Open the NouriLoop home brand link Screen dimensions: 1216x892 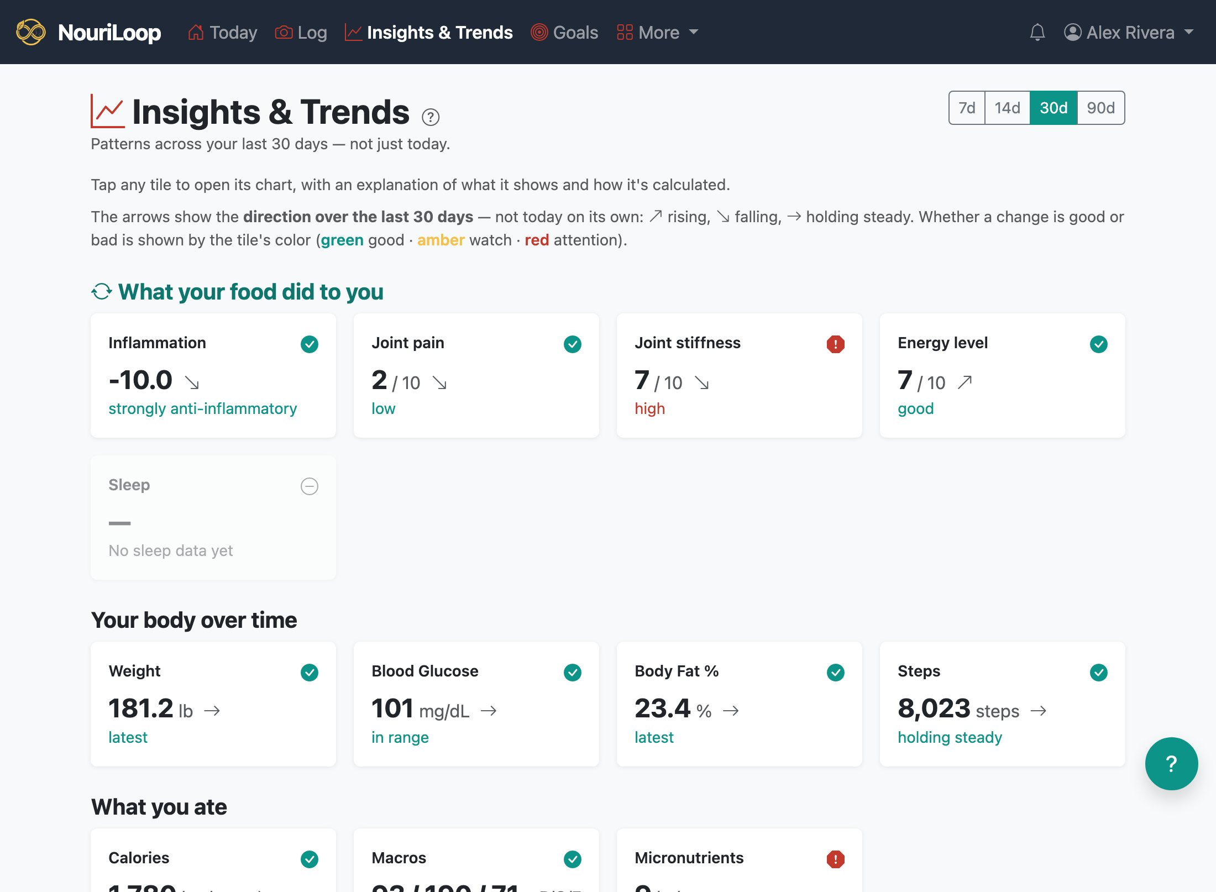tap(89, 32)
